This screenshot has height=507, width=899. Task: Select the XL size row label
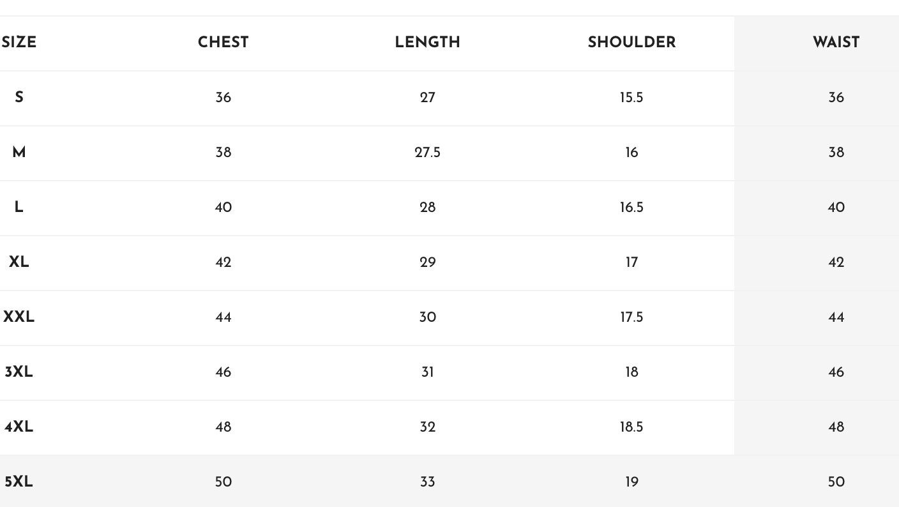[x=19, y=262]
